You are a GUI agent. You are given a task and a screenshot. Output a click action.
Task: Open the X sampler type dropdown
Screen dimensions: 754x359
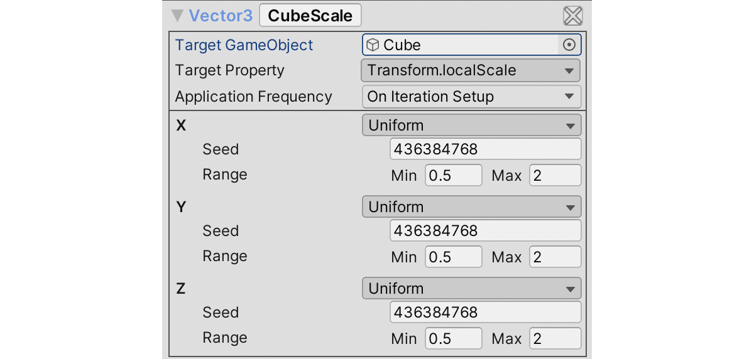(471, 126)
